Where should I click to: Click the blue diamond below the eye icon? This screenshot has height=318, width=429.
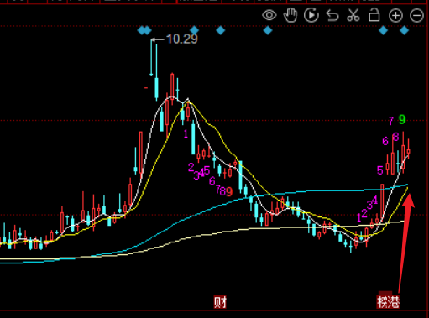coord(268,30)
